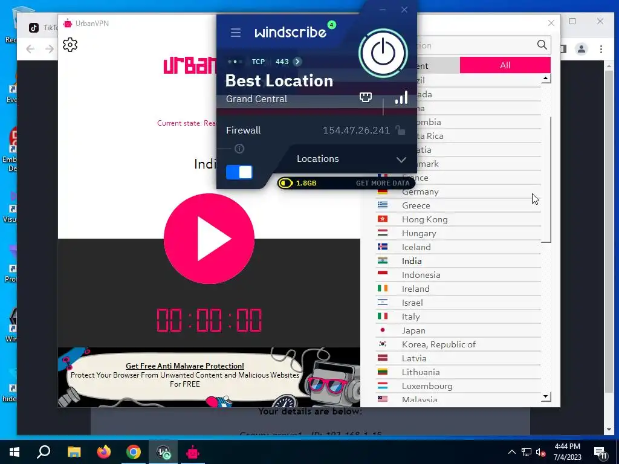Show hidden system tray icons
619x464 pixels.
coord(511,452)
